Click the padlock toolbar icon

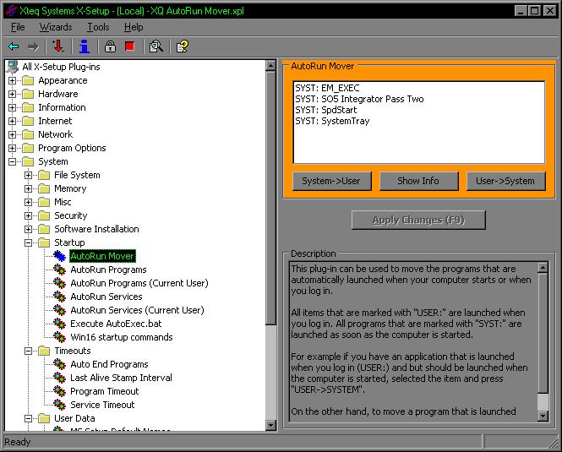point(110,46)
